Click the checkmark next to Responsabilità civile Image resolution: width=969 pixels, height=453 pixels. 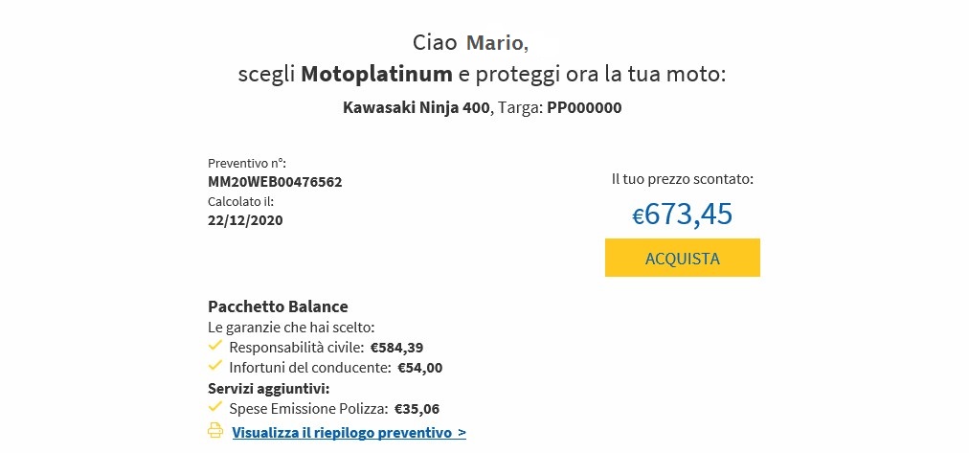pyautogui.click(x=215, y=345)
